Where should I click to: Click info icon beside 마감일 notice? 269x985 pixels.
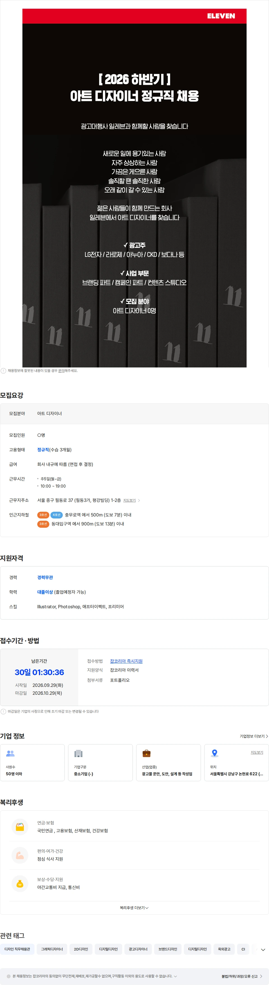coord(3,712)
